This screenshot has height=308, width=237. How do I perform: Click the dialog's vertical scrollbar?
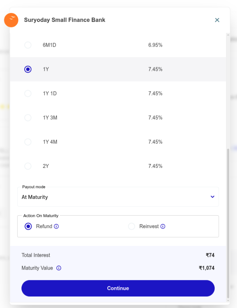click(x=228, y=219)
